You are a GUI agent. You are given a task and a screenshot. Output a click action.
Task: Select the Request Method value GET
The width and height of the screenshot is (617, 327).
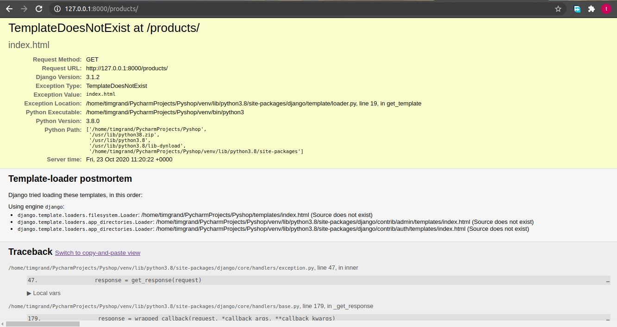pyautogui.click(x=92, y=60)
